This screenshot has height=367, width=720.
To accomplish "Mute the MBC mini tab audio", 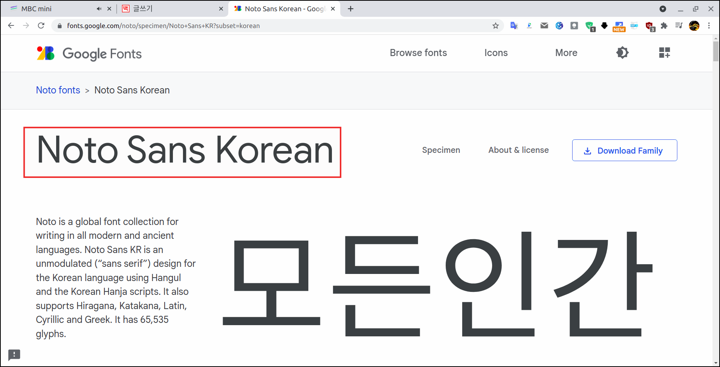I will click(99, 9).
